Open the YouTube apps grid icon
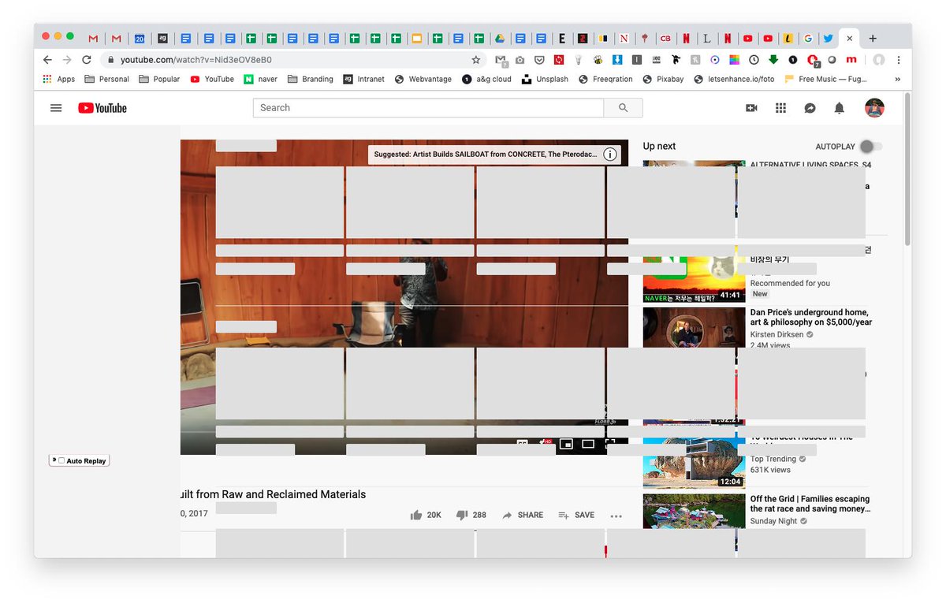Screen dimensions: 946x603 [780, 108]
